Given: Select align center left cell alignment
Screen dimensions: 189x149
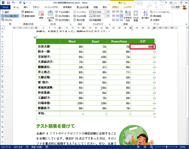Looking at the screenshot, I should click(x=114, y=16).
